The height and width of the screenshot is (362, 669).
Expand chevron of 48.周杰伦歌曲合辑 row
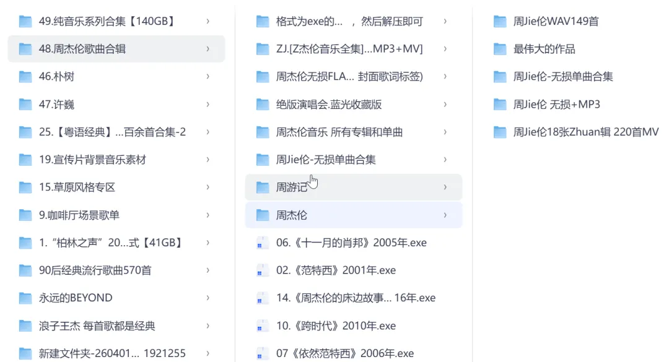coord(208,49)
